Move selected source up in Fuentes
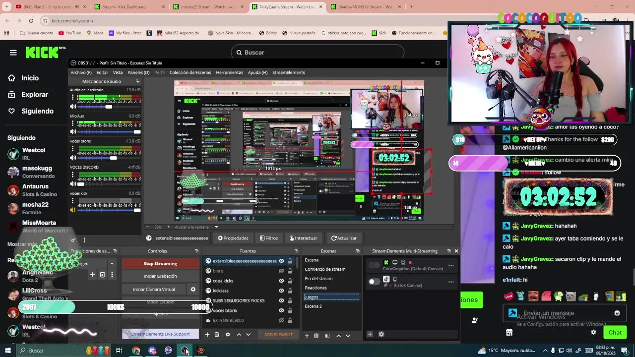The height and width of the screenshot is (357, 635). [239, 335]
